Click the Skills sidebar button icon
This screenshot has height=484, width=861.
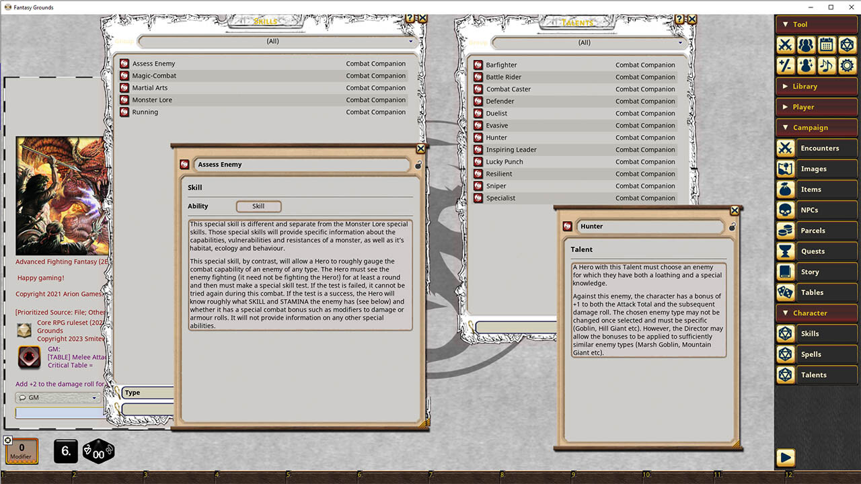(785, 333)
